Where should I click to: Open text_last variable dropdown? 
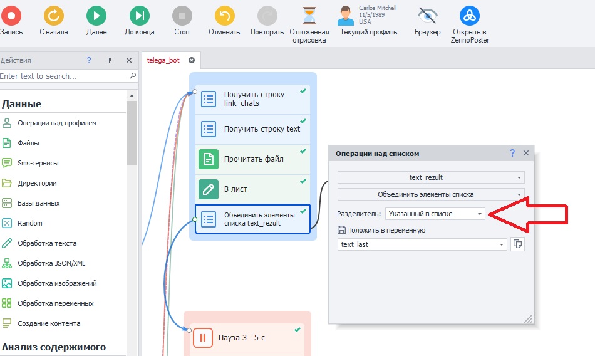[x=422, y=244]
